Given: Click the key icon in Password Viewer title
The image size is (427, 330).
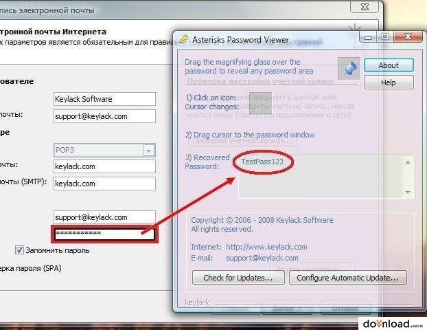Looking at the screenshot, I should (x=183, y=39).
